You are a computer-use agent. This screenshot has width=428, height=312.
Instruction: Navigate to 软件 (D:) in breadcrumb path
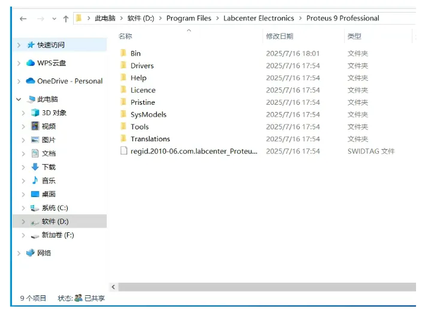click(x=141, y=19)
